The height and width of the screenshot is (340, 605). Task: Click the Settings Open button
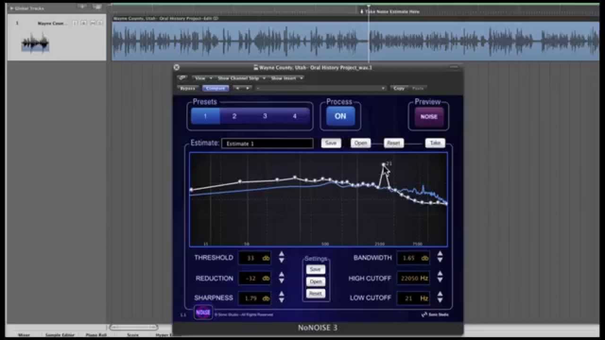pos(315,281)
